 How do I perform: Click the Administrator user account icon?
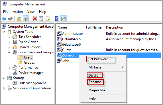coord(59,33)
